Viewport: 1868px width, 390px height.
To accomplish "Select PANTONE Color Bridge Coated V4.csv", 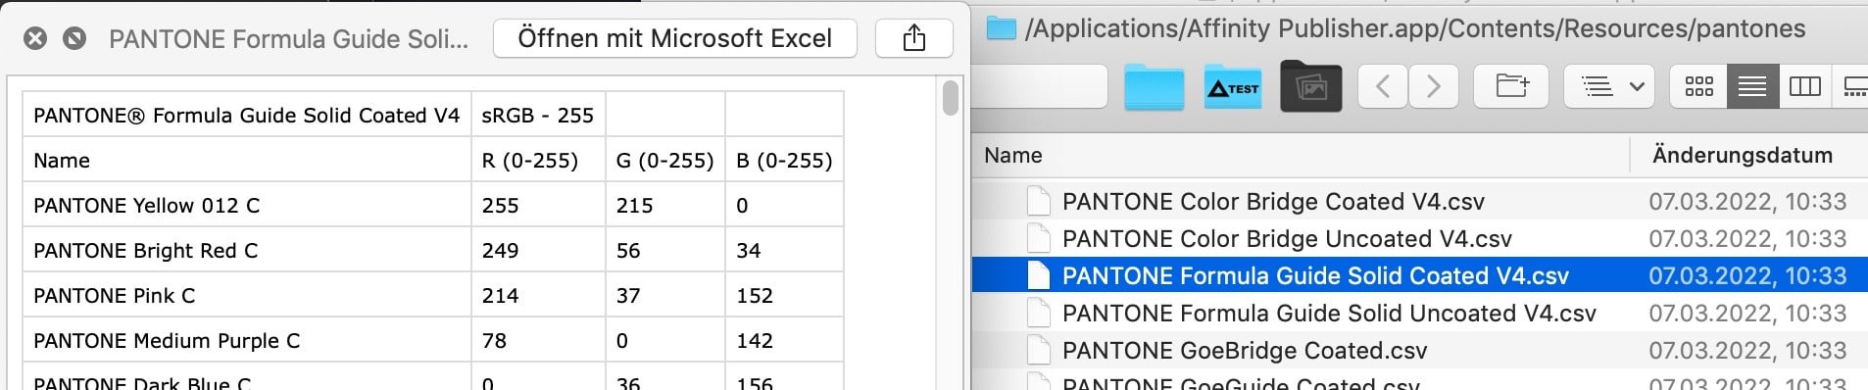I will tap(1420, 202).
